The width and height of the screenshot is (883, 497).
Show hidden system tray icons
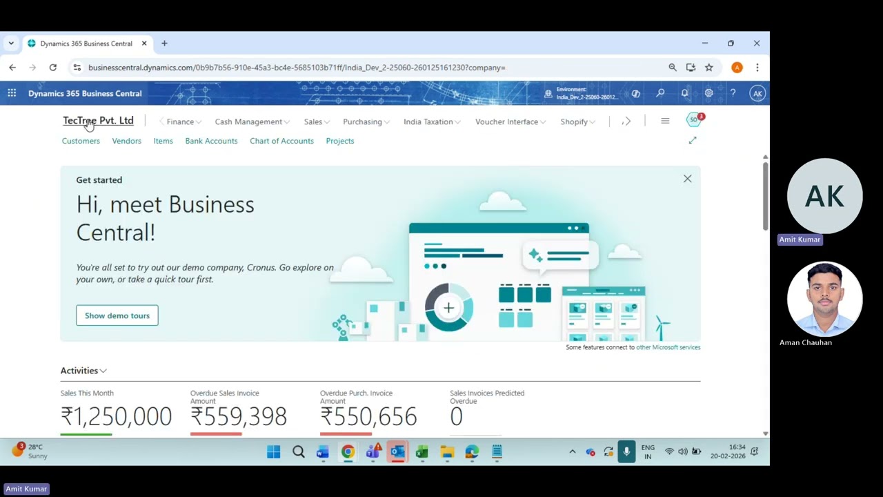point(572,452)
